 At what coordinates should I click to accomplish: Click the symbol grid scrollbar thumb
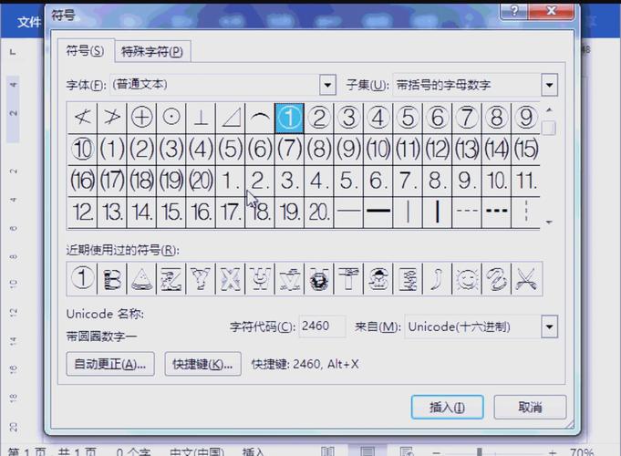[x=549, y=128]
